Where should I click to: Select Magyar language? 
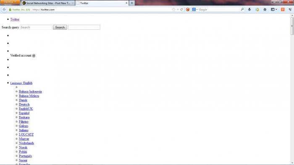pos(24,139)
